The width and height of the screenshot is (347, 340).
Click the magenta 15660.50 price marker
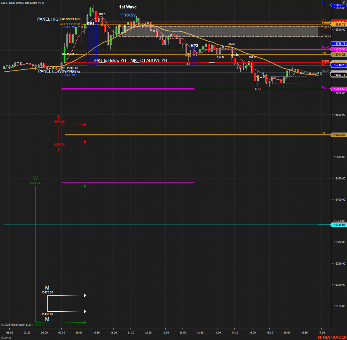point(339,89)
